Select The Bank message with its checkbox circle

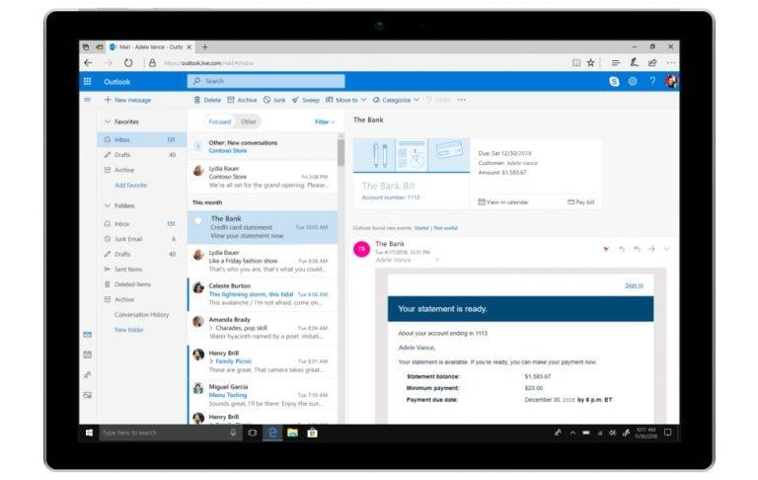pyautogui.click(x=198, y=220)
